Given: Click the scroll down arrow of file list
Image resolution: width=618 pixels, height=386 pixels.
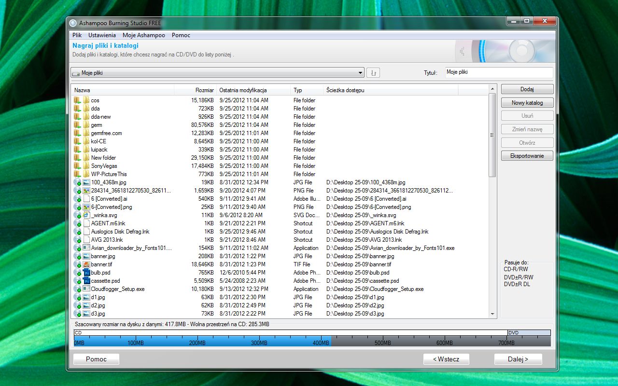Looking at the screenshot, I should pos(492,314).
